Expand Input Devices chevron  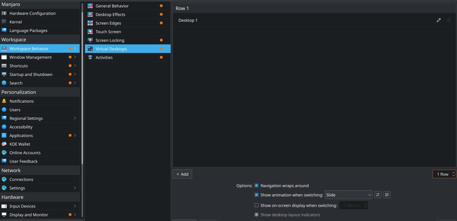75,206
